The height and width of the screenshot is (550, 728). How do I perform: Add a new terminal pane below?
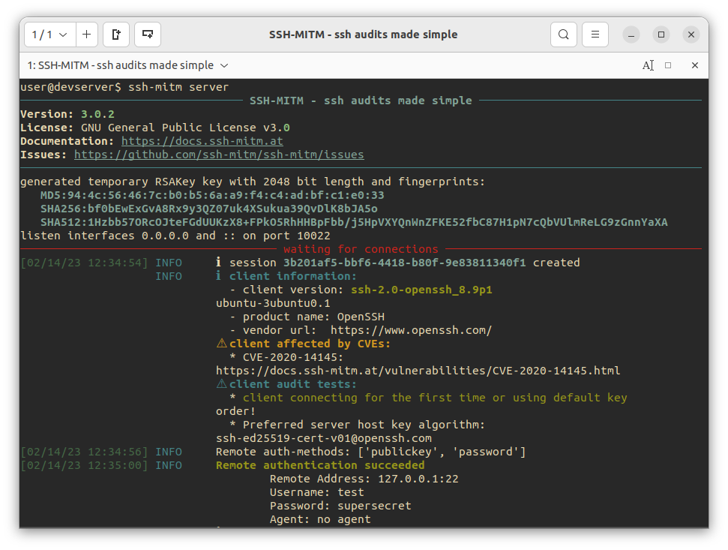click(x=147, y=35)
